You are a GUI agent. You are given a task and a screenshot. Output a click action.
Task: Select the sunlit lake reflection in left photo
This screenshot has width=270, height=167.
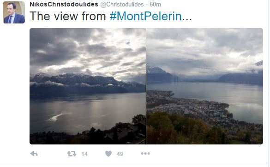pos(56,118)
